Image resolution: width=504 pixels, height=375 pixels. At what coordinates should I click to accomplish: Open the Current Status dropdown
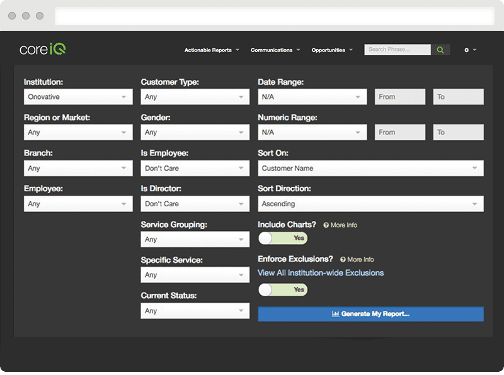pyautogui.click(x=195, y=311)
